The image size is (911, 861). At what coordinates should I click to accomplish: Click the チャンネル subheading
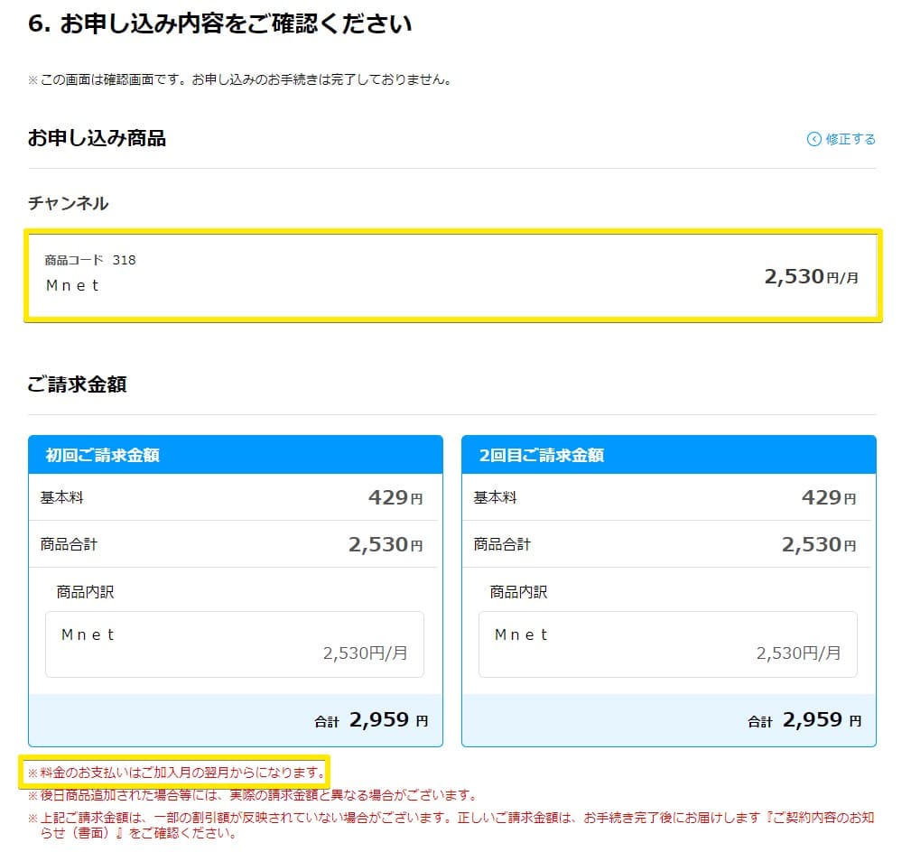[68, 203]
